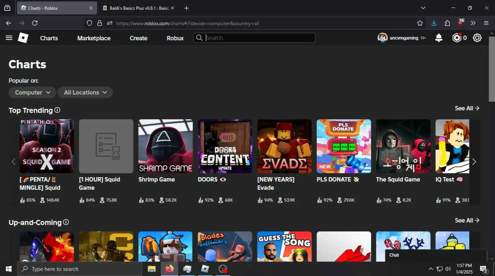Screen dimensions: 495x276
Task: Open the Windows notification center
Action: coord(483,269)
